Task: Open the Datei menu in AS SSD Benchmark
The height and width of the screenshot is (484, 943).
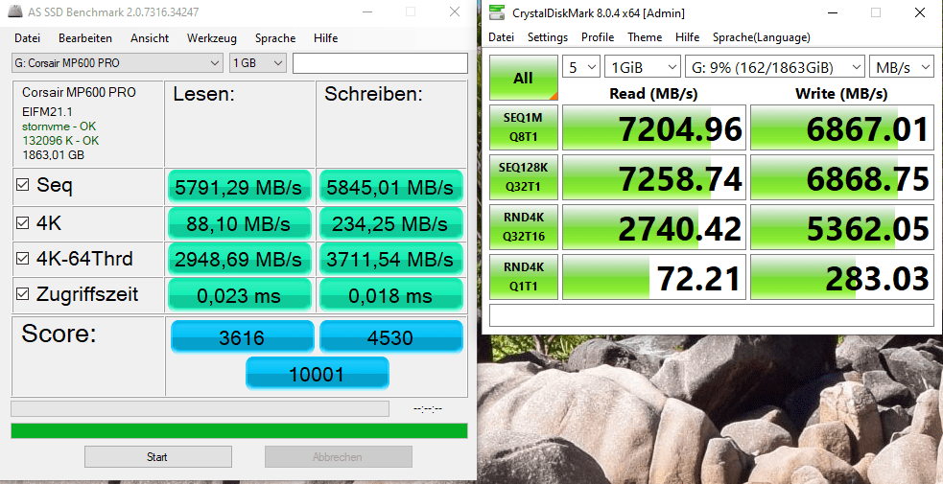Action: (x=27, y=37)
